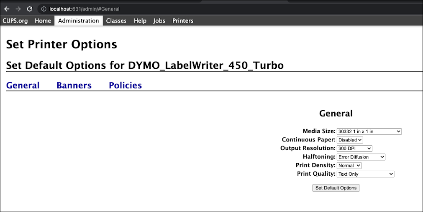The width and height of the screenshot is (423, 212).
Task: Click the General section heading above options
Action: click(x=336, y=113)
